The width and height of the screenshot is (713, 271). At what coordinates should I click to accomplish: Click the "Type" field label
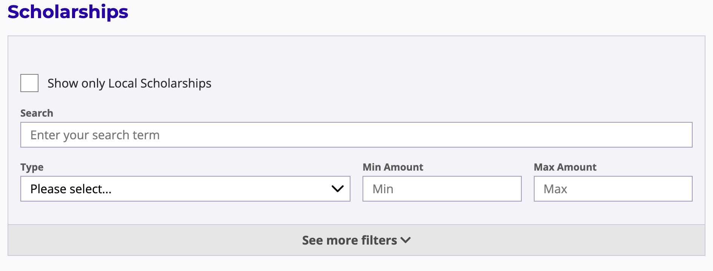click(x=32, y=167)
